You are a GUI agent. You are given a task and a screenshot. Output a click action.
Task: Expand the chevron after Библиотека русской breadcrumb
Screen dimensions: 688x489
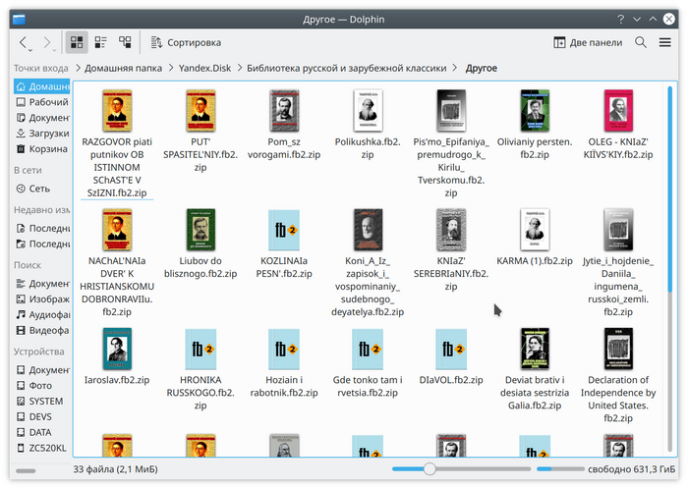454,68
